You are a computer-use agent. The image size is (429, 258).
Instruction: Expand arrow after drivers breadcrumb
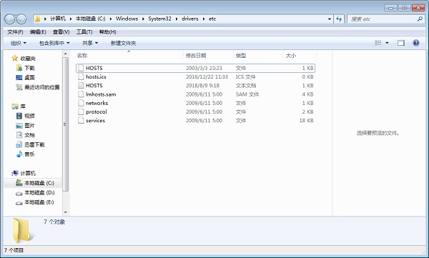tap(204, 19)
